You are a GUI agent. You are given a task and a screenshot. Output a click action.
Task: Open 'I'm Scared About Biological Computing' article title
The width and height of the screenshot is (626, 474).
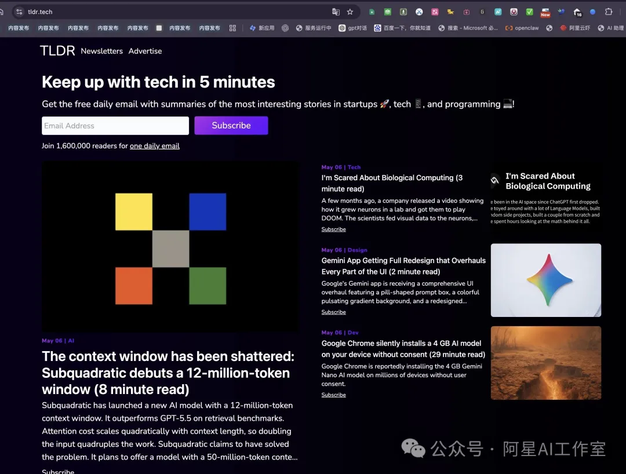click(x=392, y=183)
